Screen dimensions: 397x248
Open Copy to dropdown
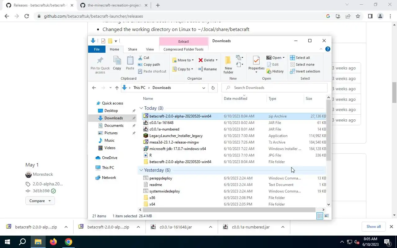pyautogui.click(x=183, y=69)
